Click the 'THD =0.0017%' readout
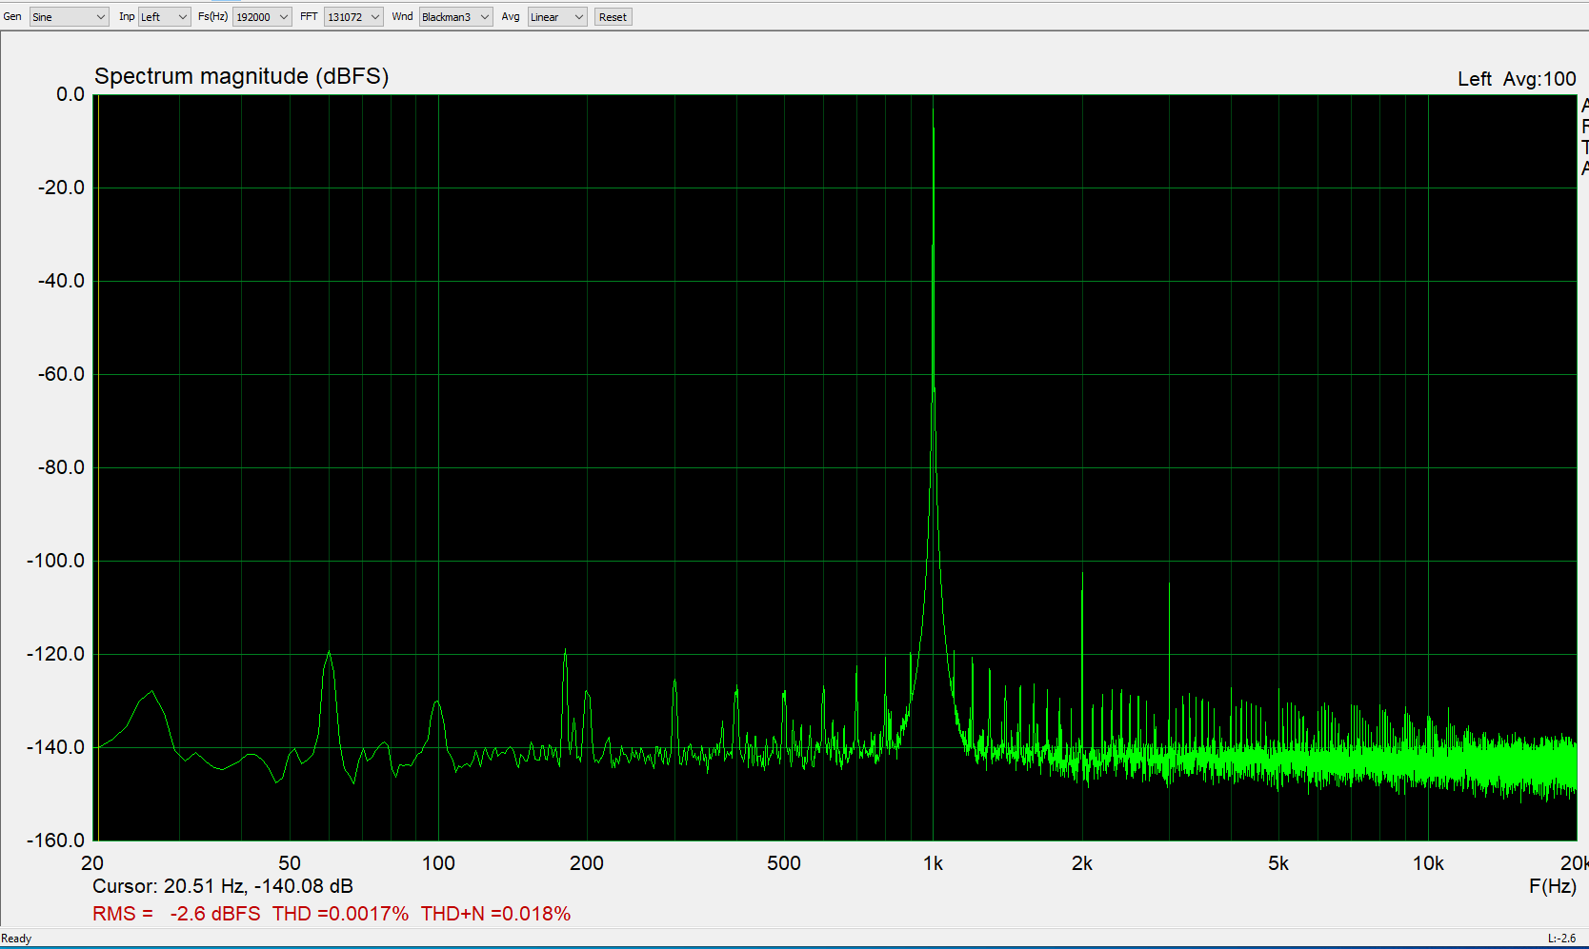Viewport: 1589px width, 949px height. tap(340, 914)
